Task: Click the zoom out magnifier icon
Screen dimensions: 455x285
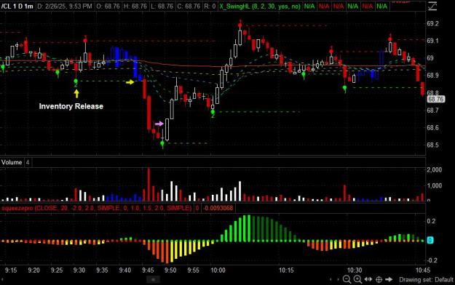Action: tap(347, 279)
